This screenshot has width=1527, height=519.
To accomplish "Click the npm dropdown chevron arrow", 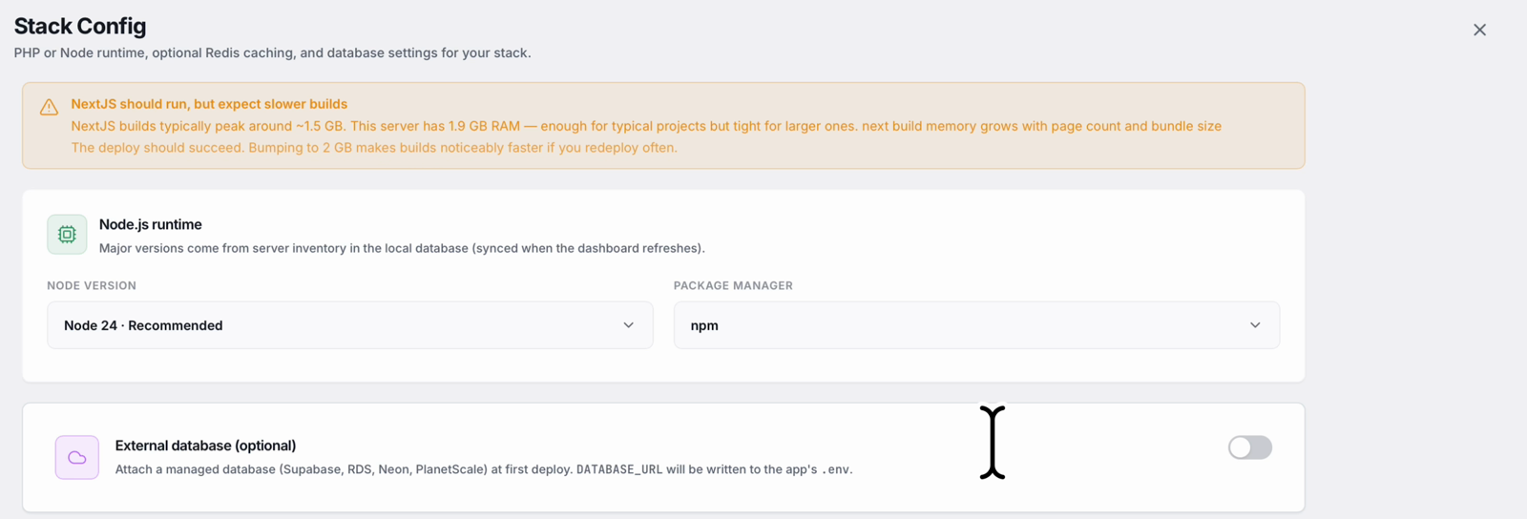I will point(1255,325).
